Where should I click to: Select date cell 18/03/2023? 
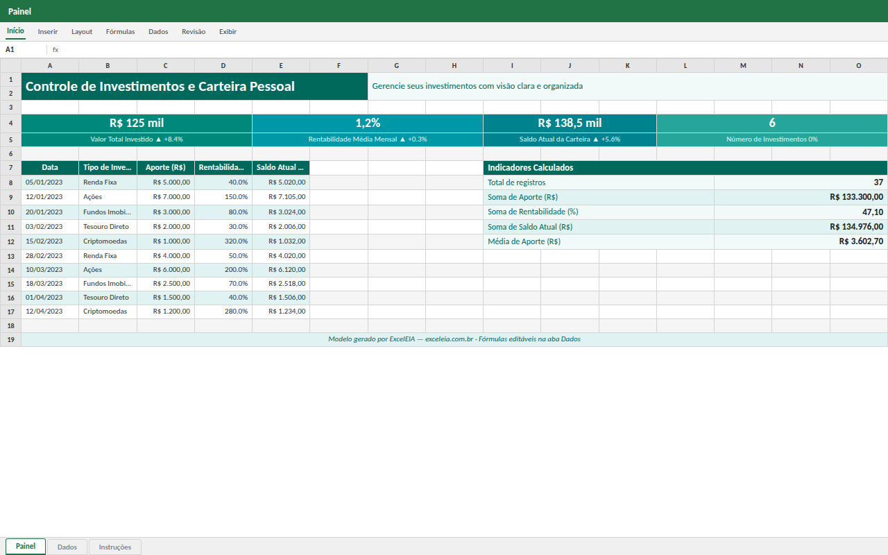[50, 284]
